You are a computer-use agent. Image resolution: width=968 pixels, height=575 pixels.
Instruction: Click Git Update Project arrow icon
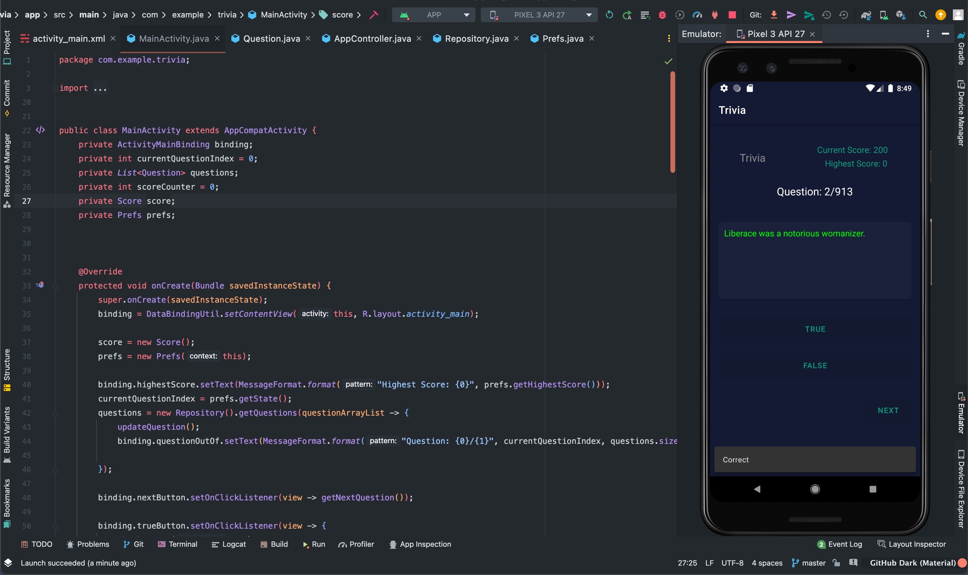pos(774,15)
